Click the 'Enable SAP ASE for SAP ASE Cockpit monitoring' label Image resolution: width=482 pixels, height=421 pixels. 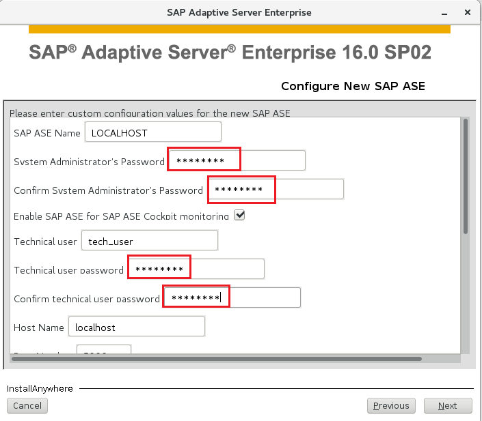122,216
